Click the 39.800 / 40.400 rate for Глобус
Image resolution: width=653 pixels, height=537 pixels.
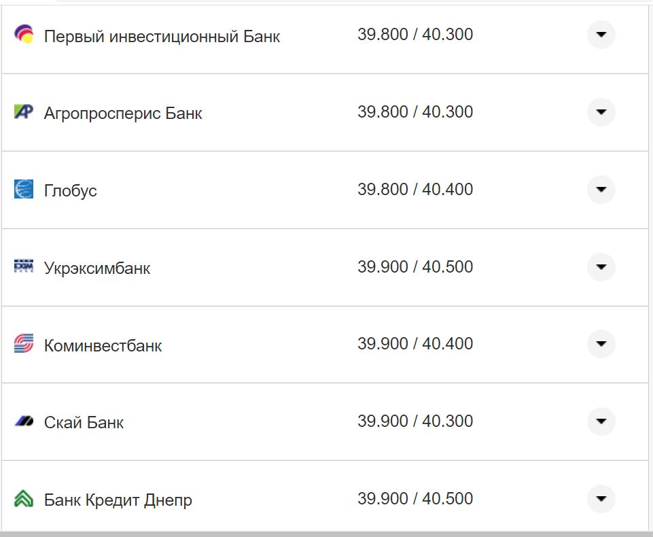click(416, 190)
